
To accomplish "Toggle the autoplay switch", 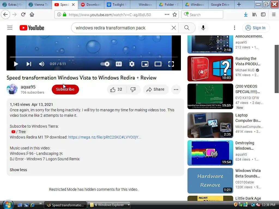I will (x=105, y=64).
